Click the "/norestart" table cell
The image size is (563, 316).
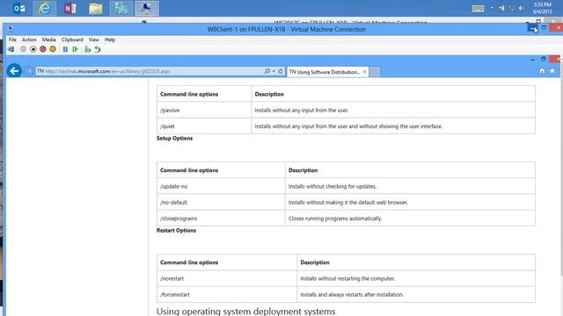[x=227, y=278]
